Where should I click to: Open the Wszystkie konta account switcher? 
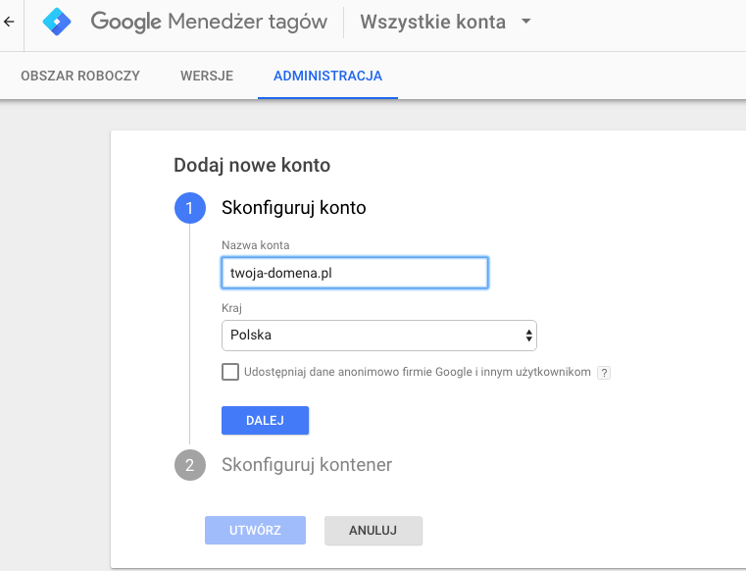[433, 22]
